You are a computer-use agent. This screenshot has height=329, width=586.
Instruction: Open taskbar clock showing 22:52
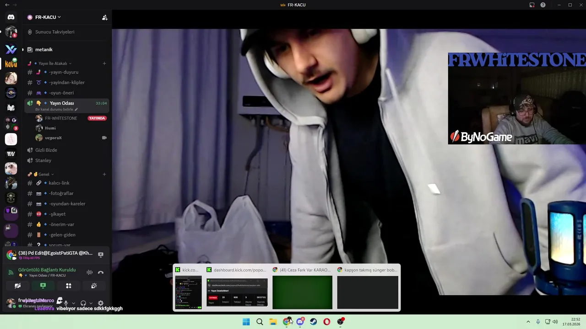571,322
